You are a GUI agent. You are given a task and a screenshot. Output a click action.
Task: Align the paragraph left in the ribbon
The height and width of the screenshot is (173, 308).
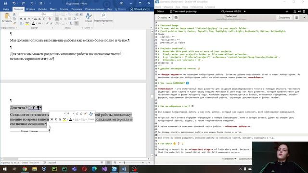tap(57, 19)
